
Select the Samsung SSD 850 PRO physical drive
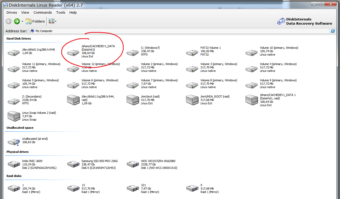[73, 164]
